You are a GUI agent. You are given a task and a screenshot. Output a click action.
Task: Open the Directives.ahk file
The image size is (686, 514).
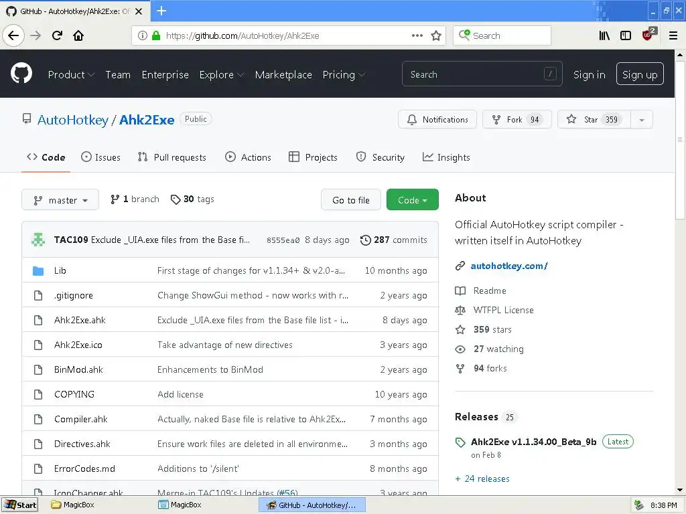(82, 444)
